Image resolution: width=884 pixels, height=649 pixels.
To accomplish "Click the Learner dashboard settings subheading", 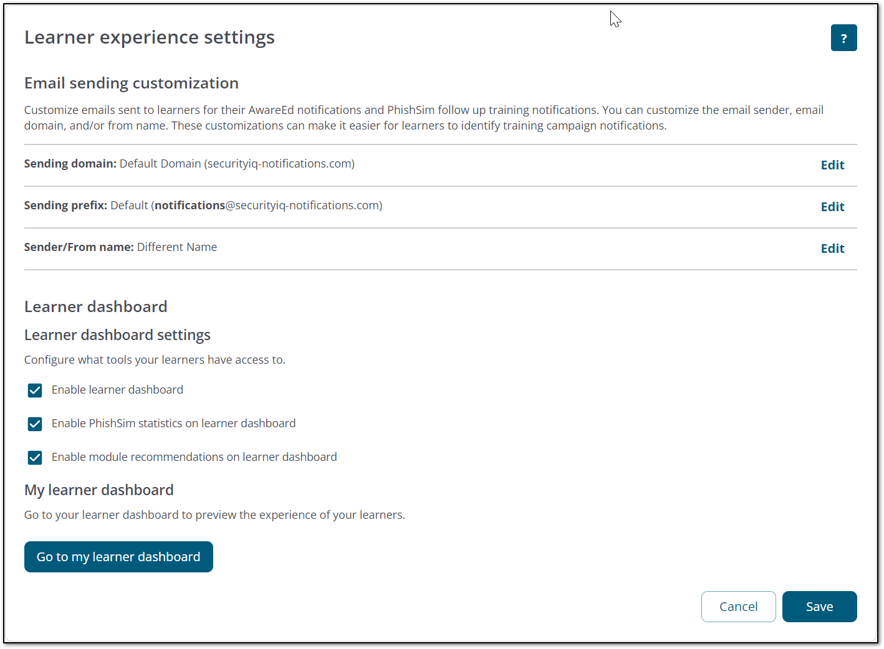I will [117, 335].
